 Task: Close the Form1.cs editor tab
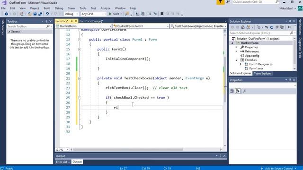[x=76, y=21]
